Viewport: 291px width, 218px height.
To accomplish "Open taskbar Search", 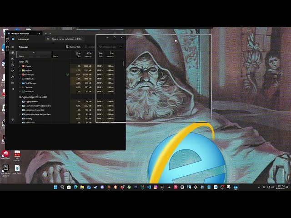I will [62, 187].
